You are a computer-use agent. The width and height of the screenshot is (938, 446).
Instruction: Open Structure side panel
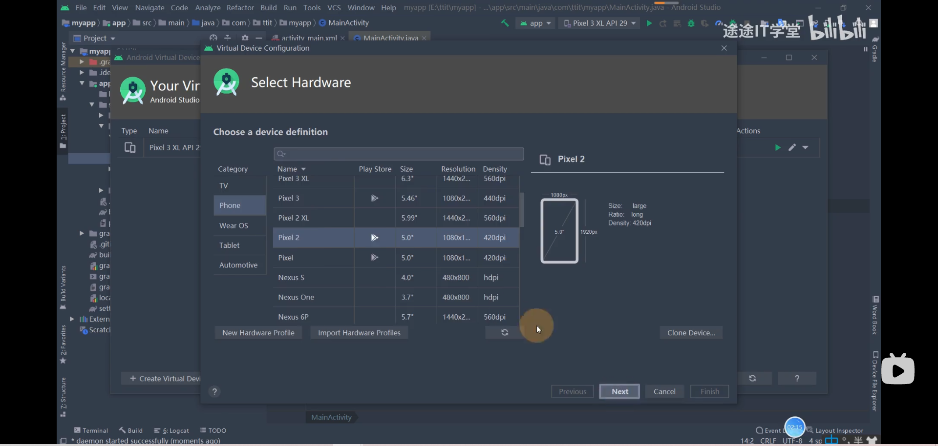[x=63, y=397]
